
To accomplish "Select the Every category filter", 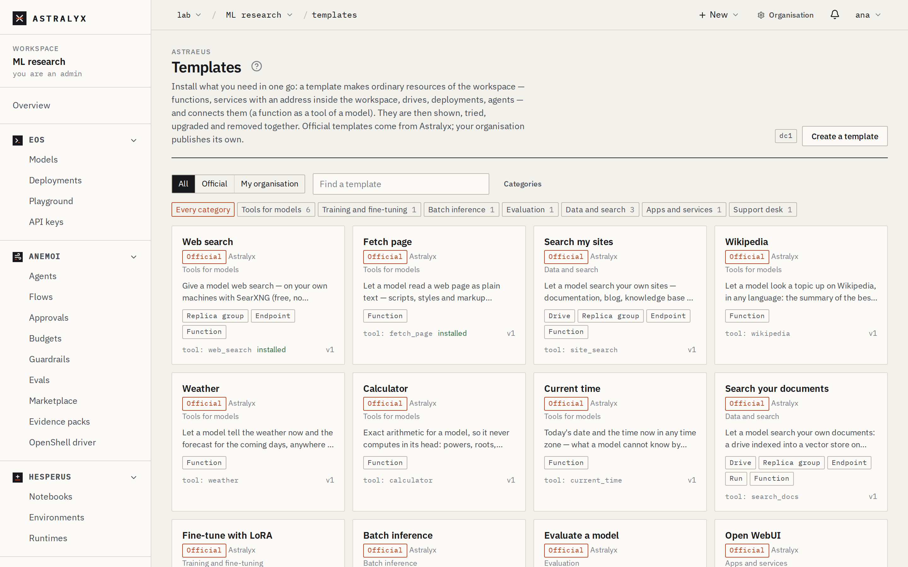I will (x=203, y=209).
